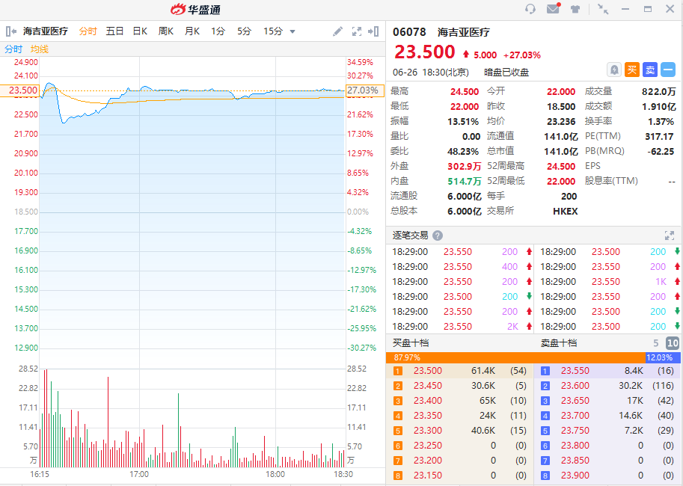The image size is (683, 486).
Task: Open the more timeframes dropdown arrow
Action: click(293, 32)
